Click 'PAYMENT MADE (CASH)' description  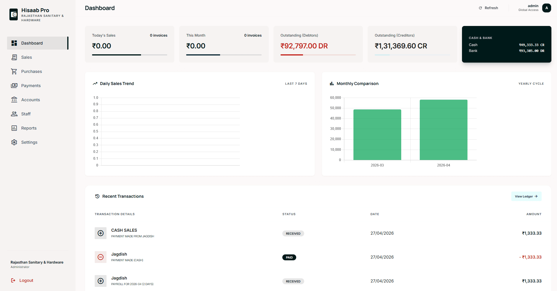[127, 260]
